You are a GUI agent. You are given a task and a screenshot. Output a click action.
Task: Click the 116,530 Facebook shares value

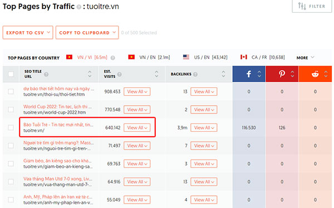pos(249,128)
